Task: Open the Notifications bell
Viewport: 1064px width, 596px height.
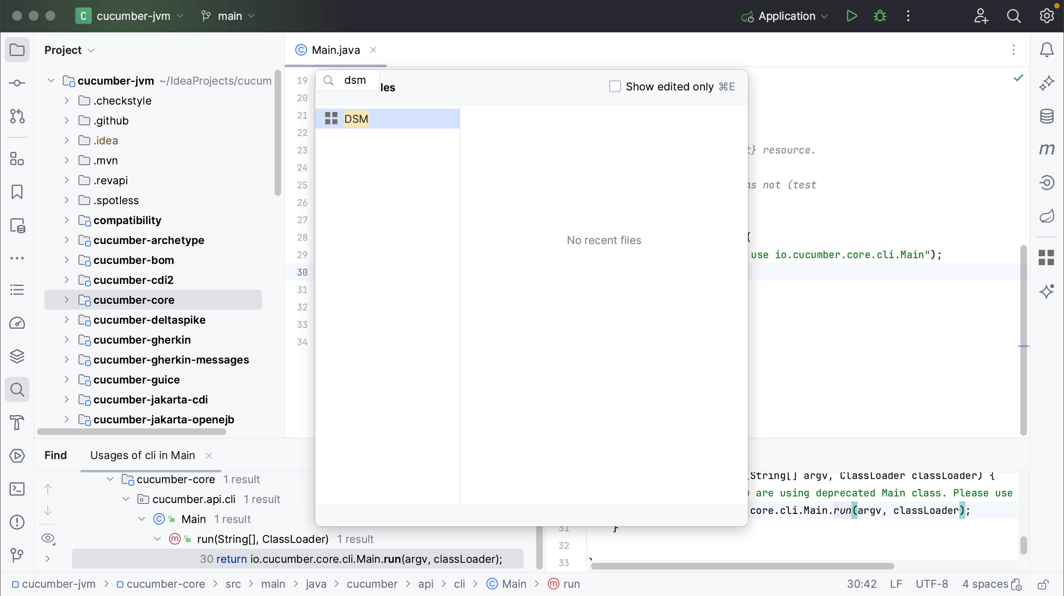Action: pos(1048,50)
